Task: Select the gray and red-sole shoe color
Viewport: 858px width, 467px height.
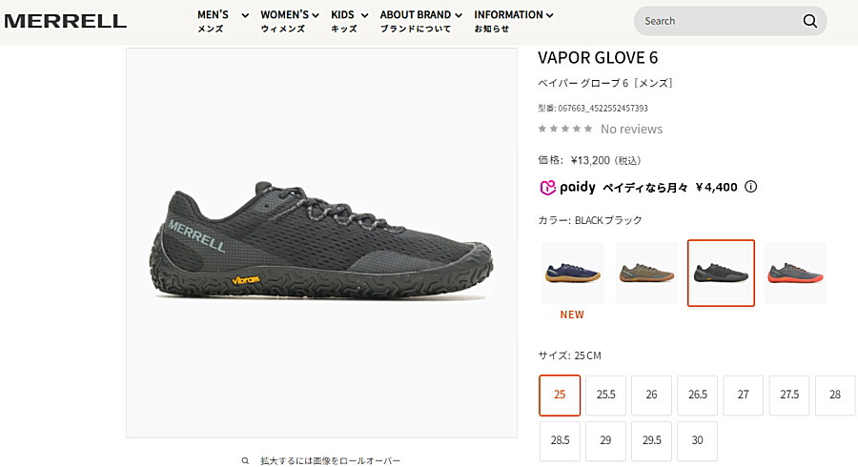Action: click(795, 273)
